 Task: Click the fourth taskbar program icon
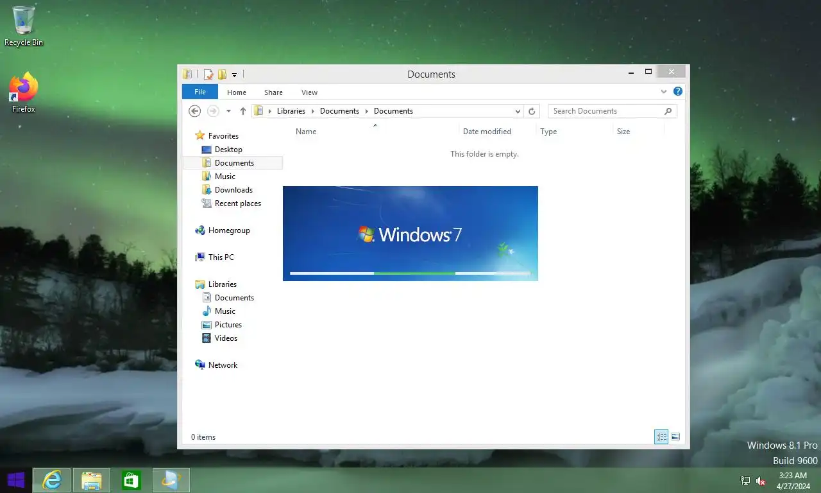tap(171, 480)
